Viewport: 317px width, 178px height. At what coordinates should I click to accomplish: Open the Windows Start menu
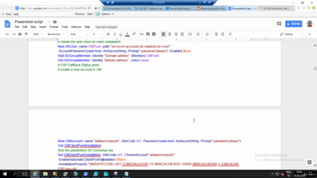click(x=4, y=174)
